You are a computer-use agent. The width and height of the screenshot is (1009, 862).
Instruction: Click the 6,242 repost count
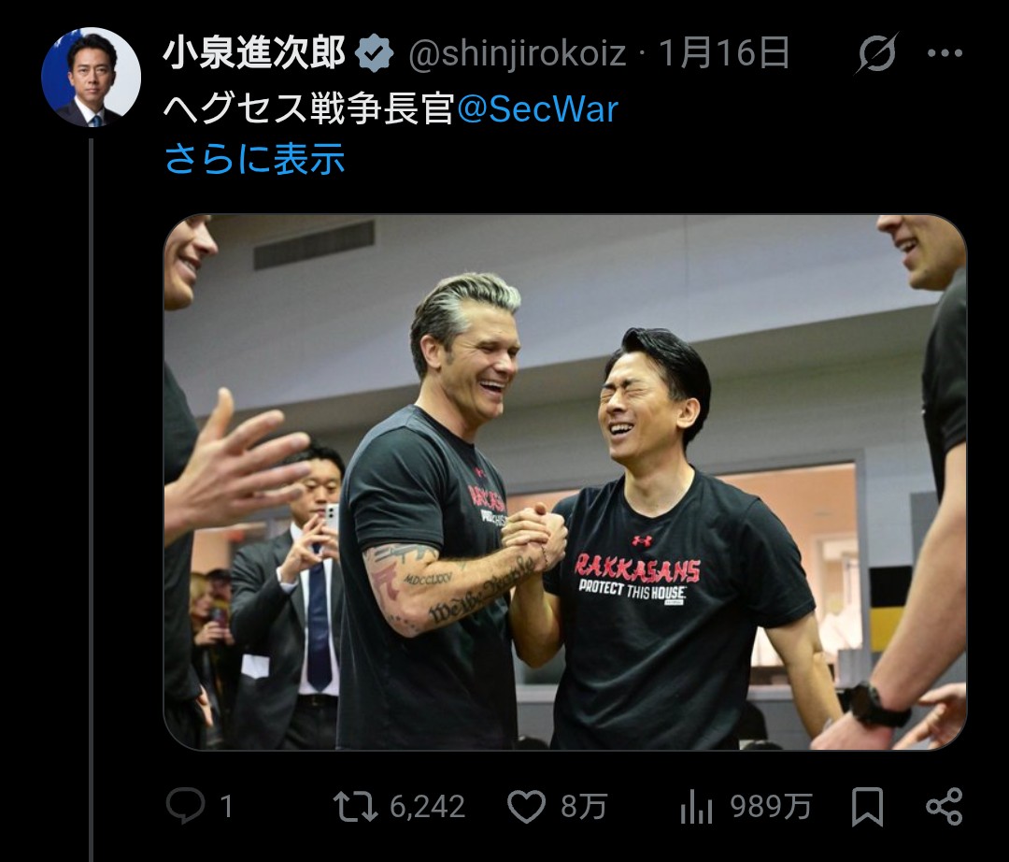tap(427, 807)
